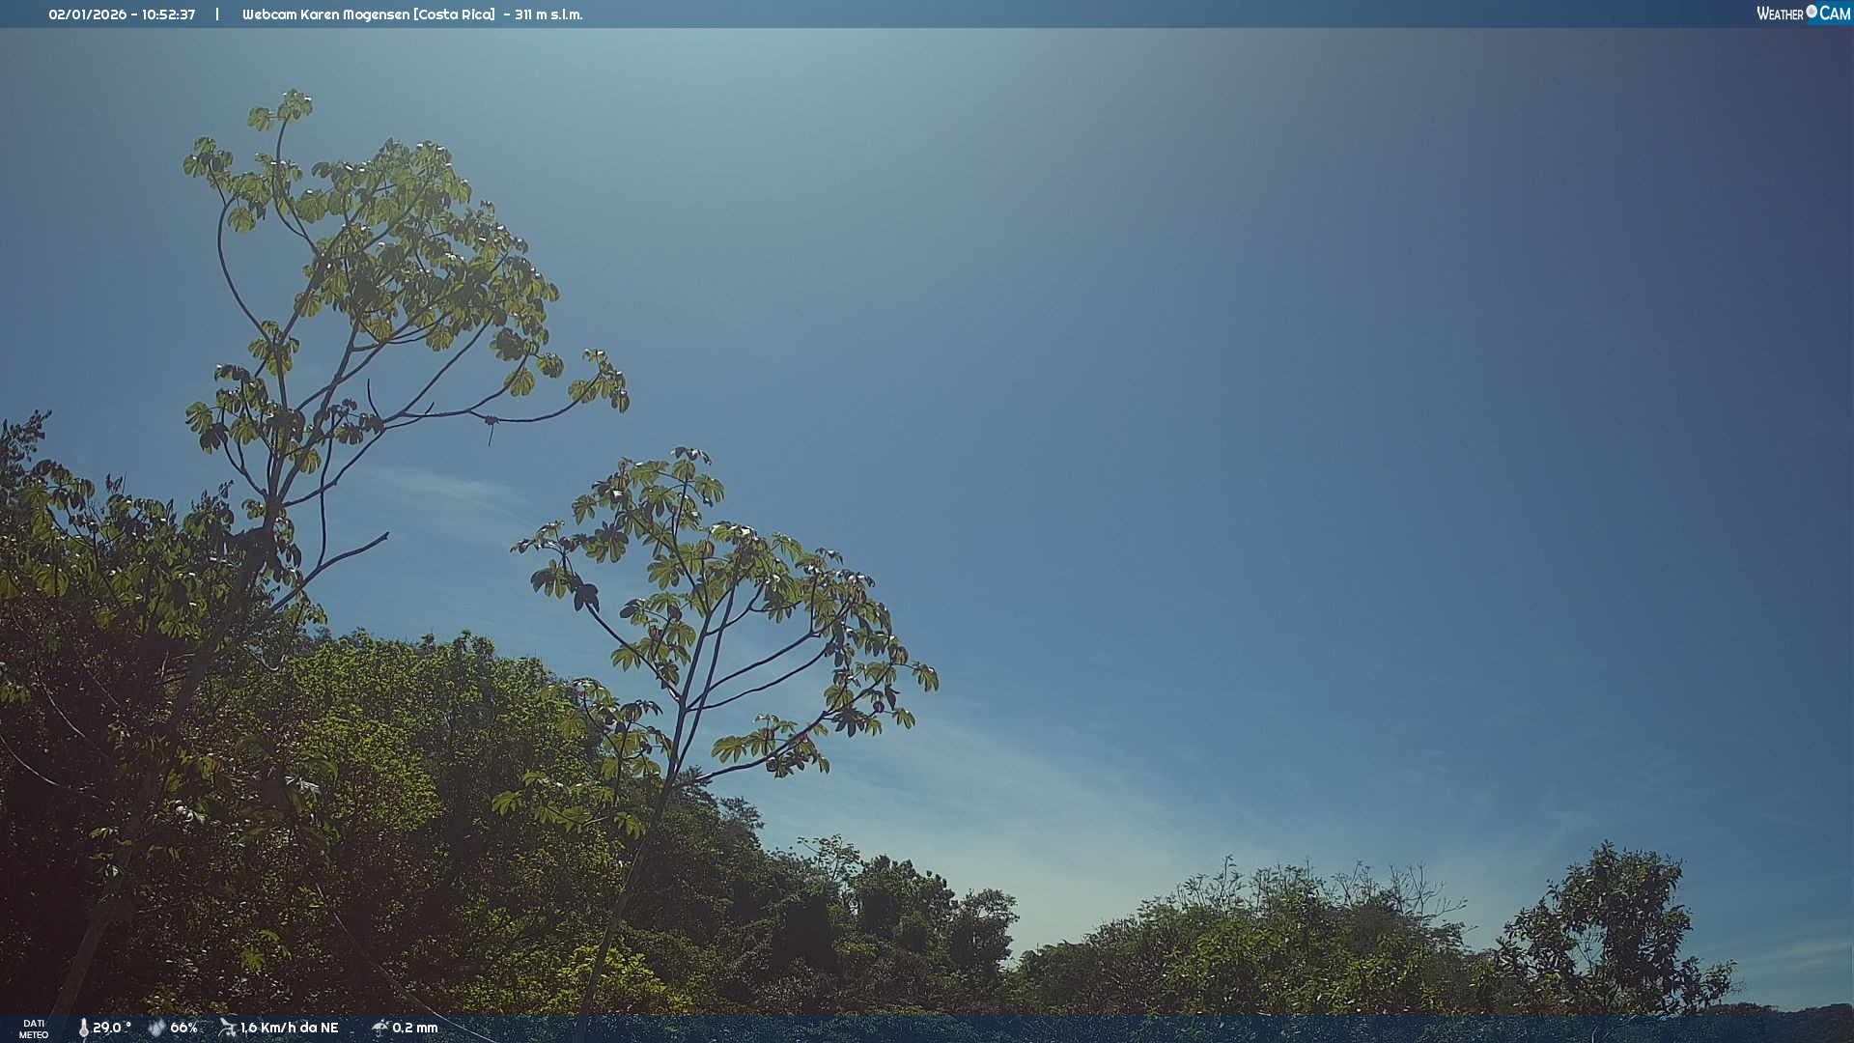Click the 1.6 Km/h da NE wind reading
The width and height of the screenshot is (1854, 1043).
289,1029
